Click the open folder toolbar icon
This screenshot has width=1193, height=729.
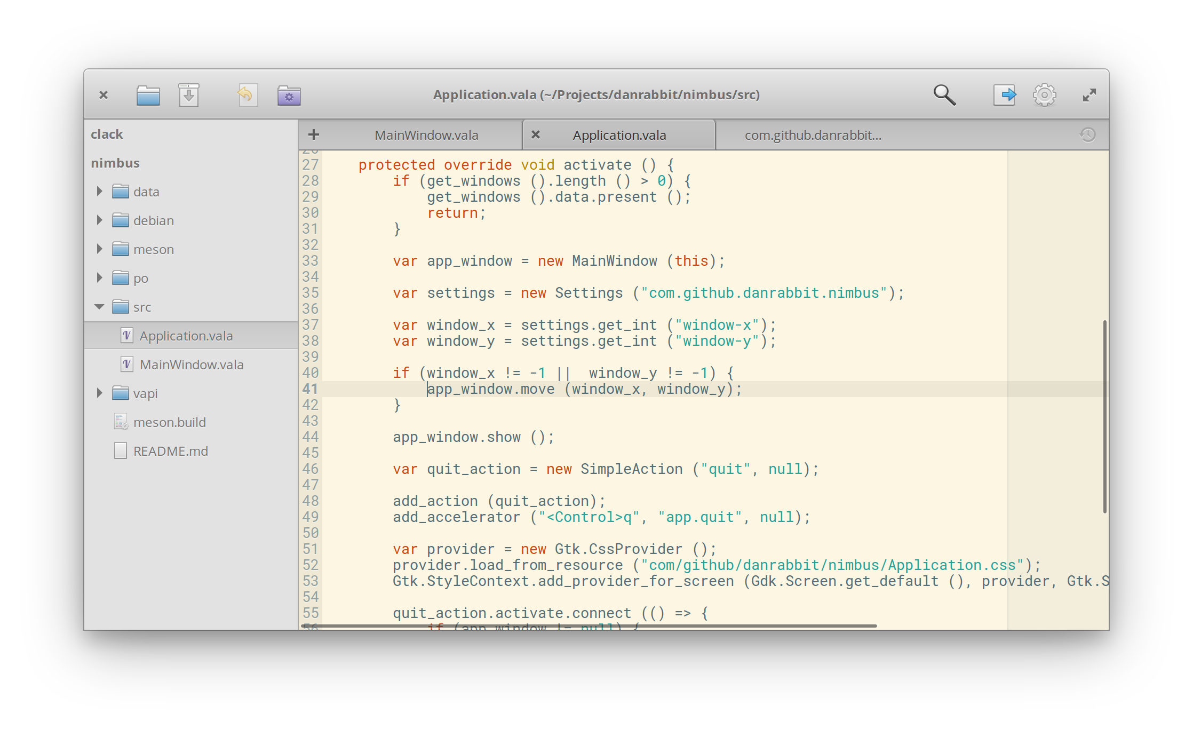(148, 96)
